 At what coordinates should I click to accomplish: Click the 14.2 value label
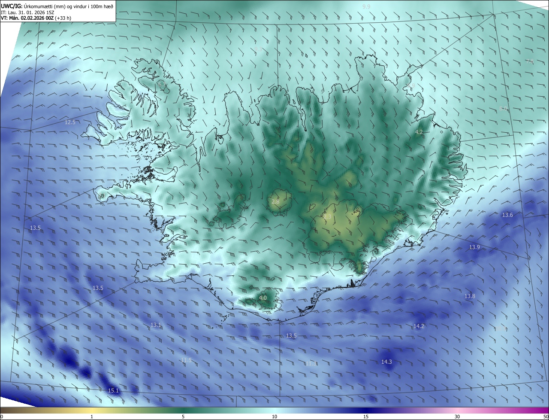419,326
